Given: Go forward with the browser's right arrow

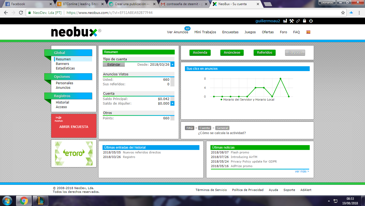Looking at the screenshot, I should coord(13,13).
